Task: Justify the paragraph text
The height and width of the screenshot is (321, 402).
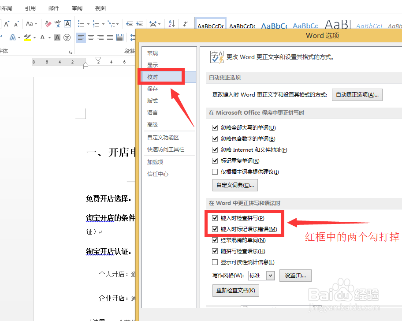Action: tap(110, 37)
